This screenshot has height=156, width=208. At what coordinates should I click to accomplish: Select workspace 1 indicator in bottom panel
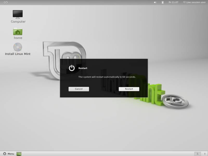tap(198, 154)
